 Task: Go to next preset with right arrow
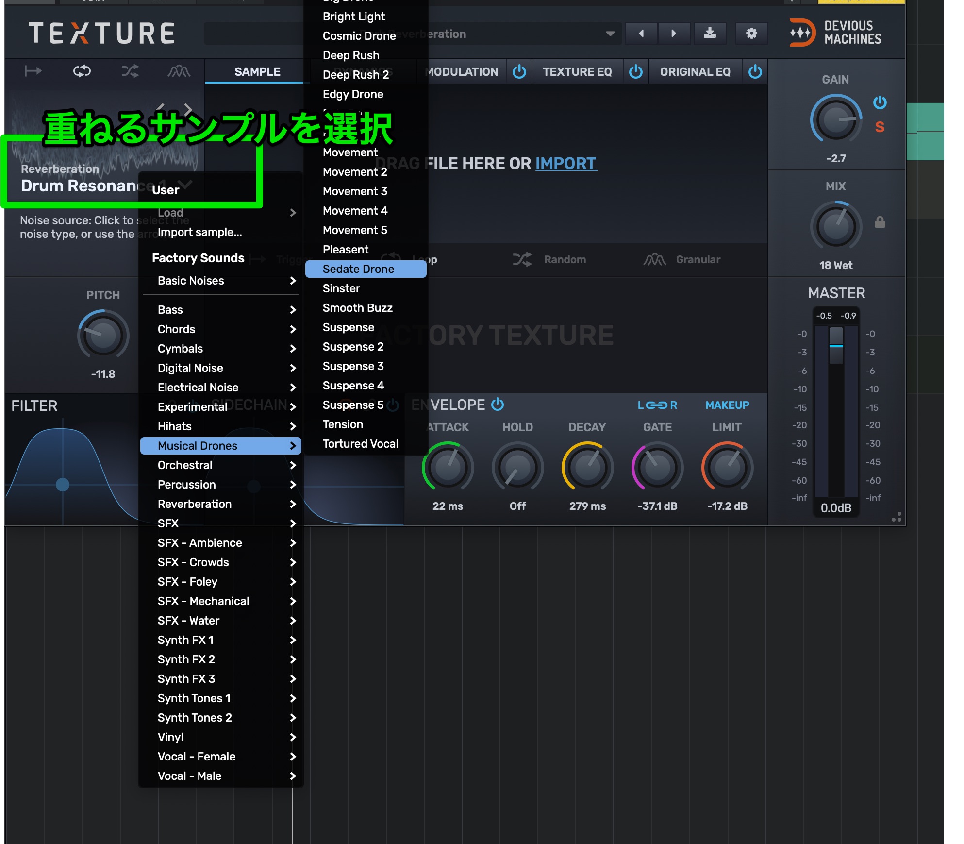click(x=673, y=34)
